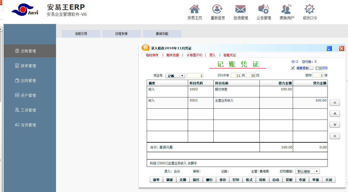Click the 重新登录 re-login icon
348x192 pixels.
(217, 9)
